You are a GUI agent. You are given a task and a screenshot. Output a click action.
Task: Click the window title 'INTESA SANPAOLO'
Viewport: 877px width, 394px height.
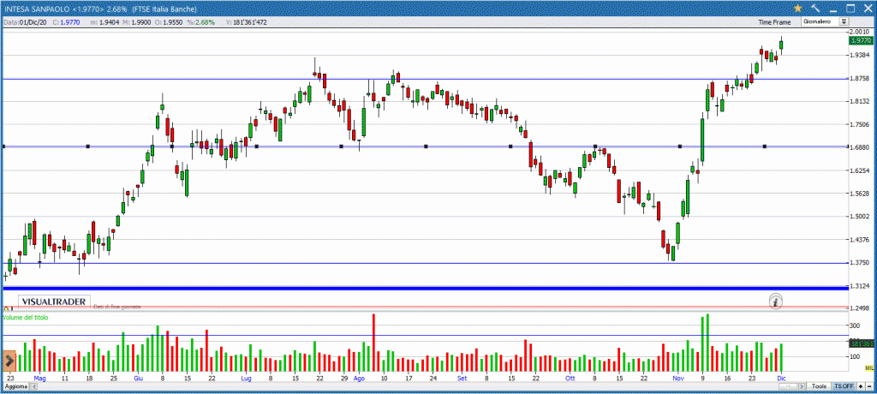(x=37, y=9)
